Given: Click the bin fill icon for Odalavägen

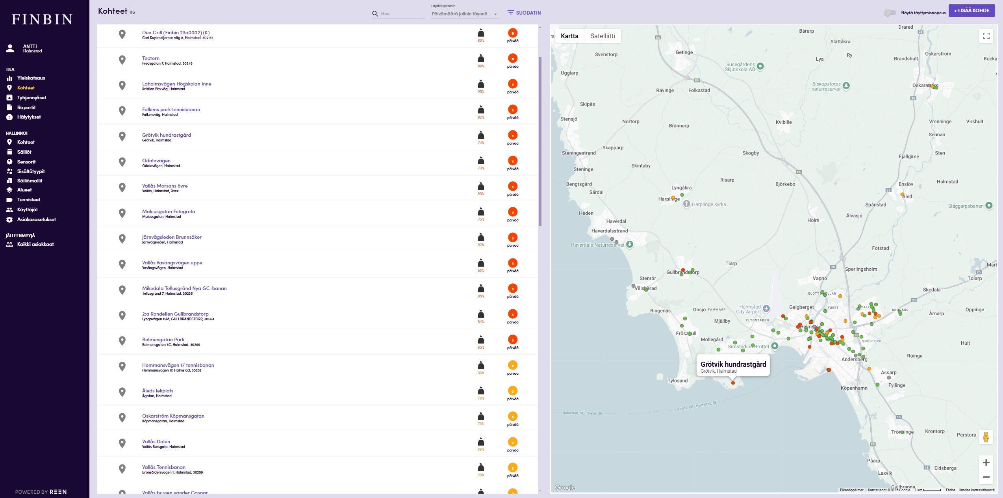Looking at the screenshot, I should (481, 161).
